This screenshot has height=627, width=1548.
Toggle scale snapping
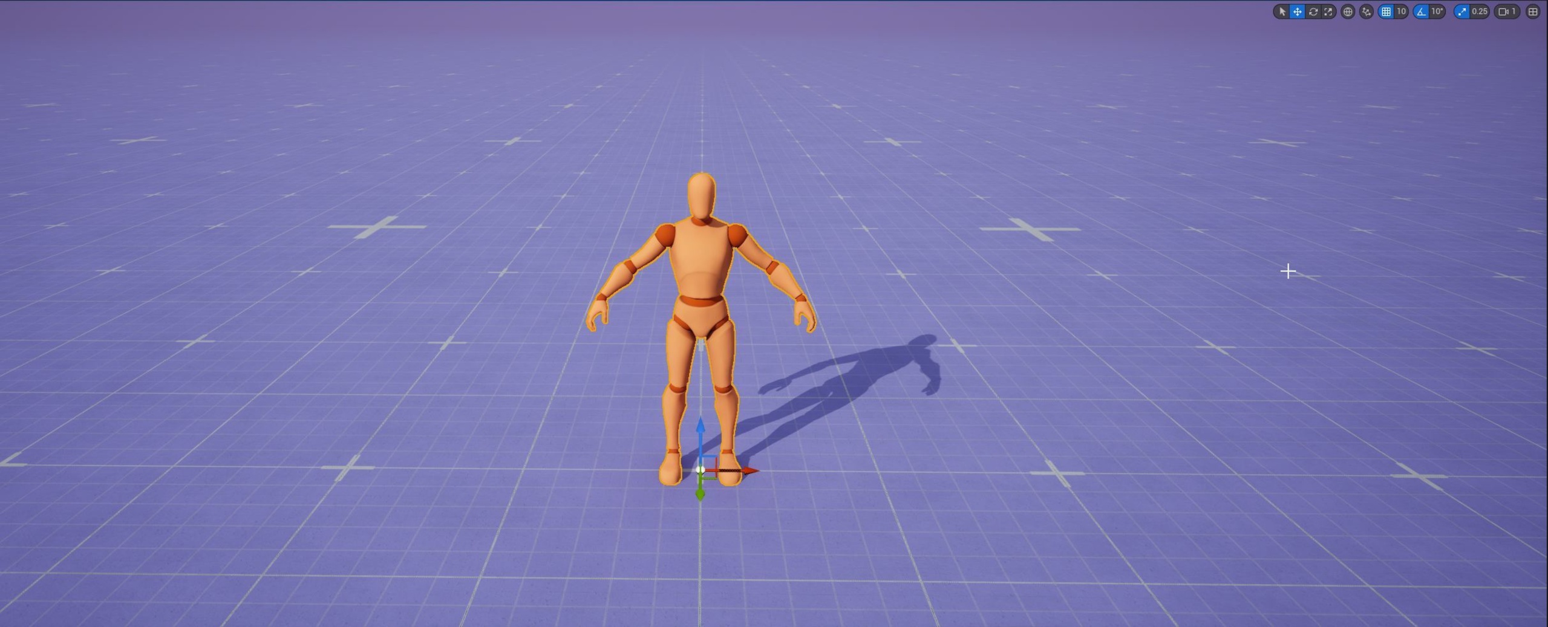pyautogui.click(x=1461, y=11)
